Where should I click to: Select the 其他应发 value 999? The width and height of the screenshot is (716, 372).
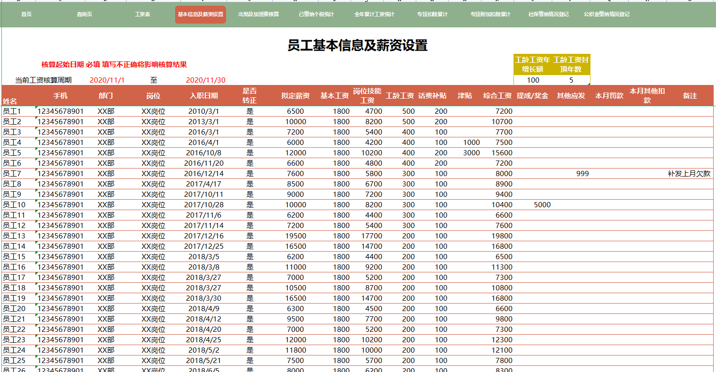point(582,174)
